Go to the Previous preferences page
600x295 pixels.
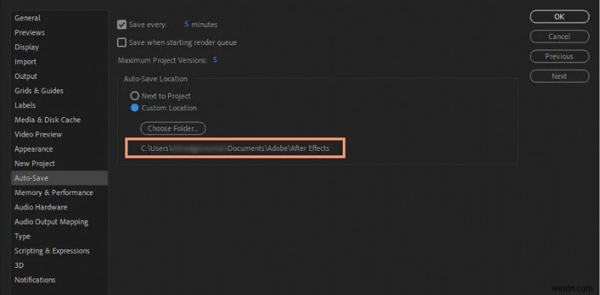click(559, 56)
